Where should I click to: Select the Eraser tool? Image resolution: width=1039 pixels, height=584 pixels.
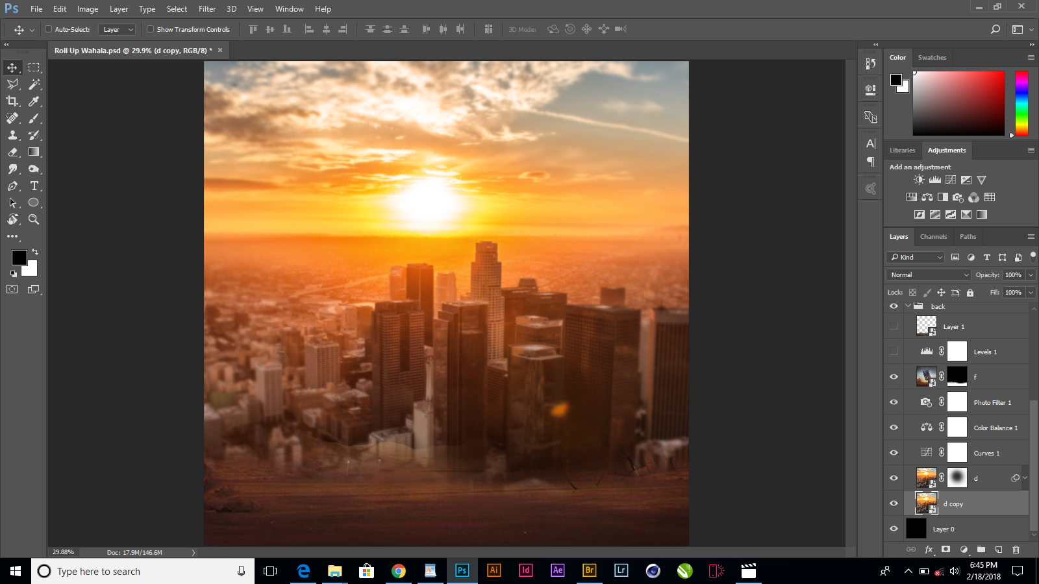pos(12,152)
